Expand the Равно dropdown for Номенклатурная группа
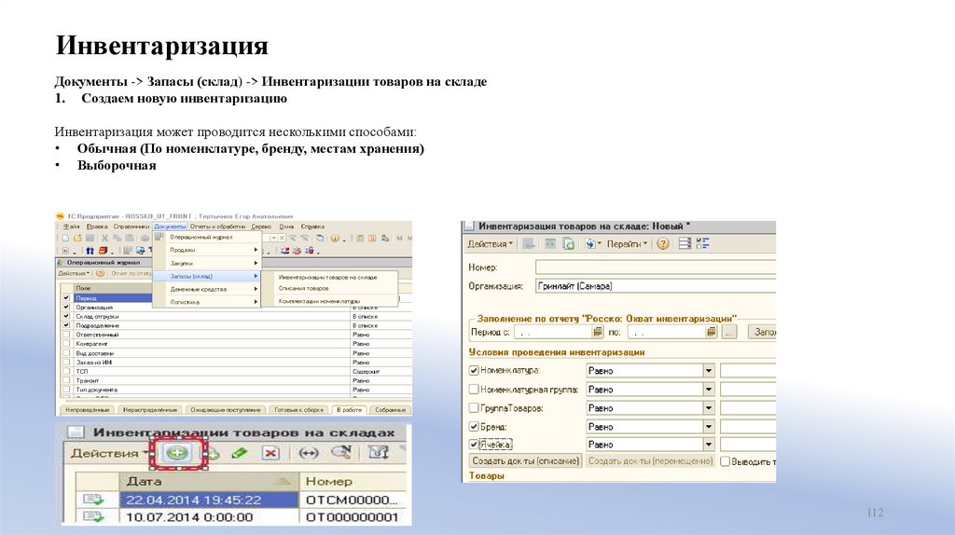This screenshot has height=535, width=955. pyautogui.click(x=709, y=389)
